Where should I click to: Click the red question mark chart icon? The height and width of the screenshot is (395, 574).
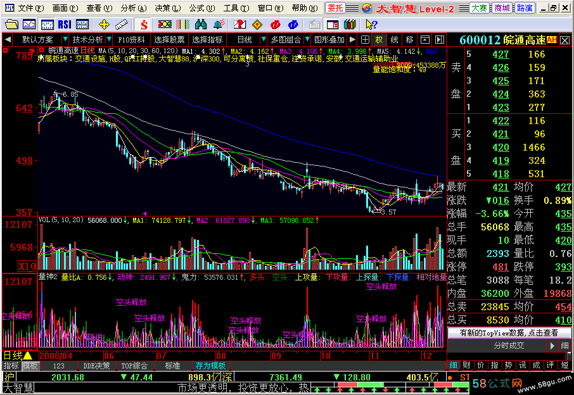[x=239, y=25]
